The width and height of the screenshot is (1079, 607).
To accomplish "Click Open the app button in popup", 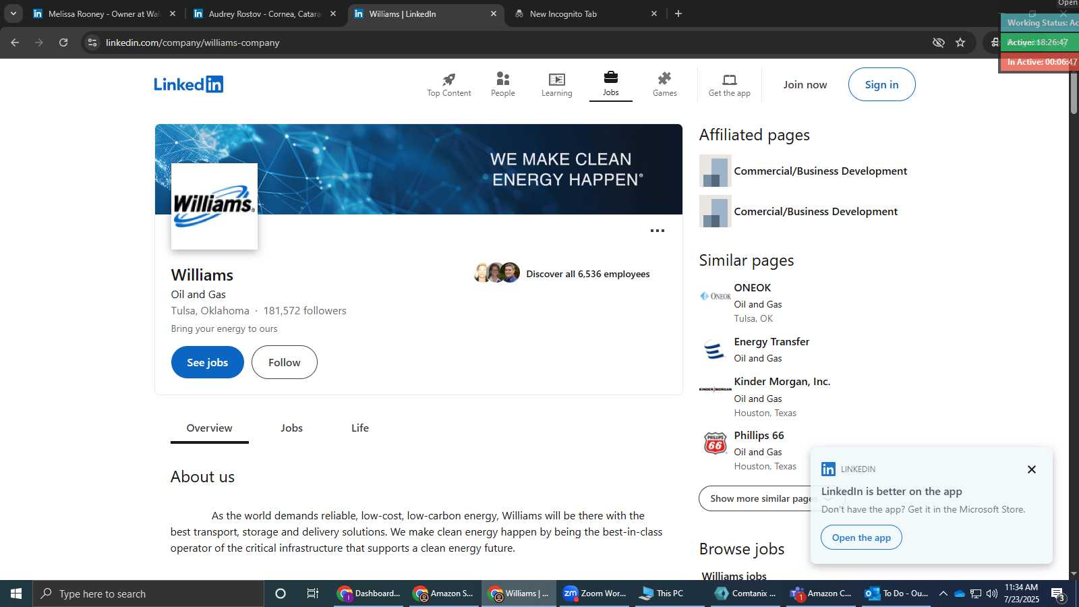I will coord(861,538).
